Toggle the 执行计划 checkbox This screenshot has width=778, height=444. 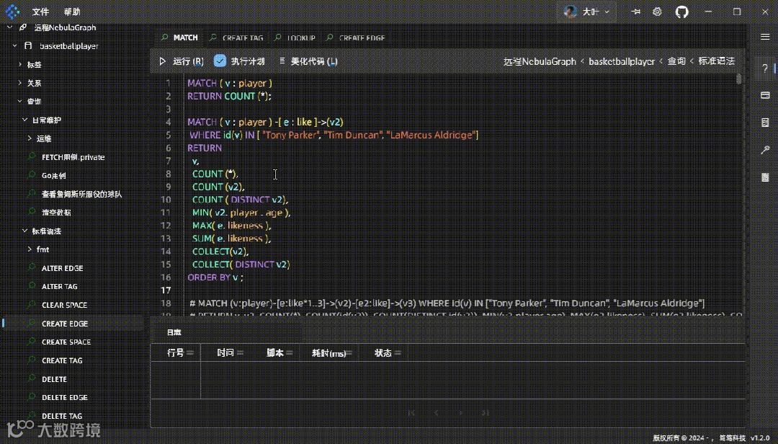(x=220, y=61)
